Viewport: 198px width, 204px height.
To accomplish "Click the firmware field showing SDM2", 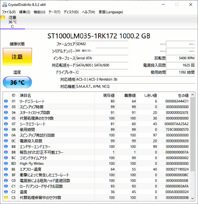I will coord(102,44).
